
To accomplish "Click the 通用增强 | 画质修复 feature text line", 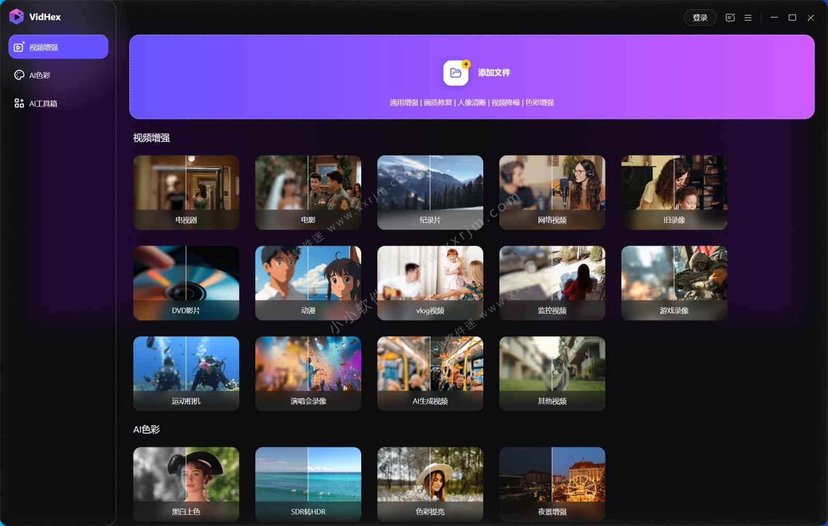I will (472, 103).
